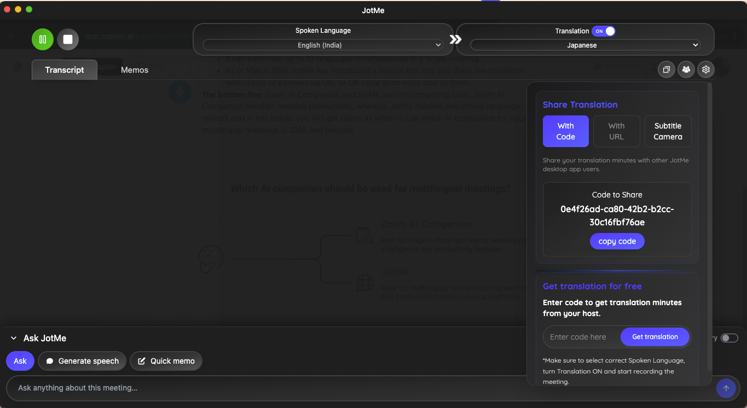
Task: Switch to the Memos tab
Action: 135,70
